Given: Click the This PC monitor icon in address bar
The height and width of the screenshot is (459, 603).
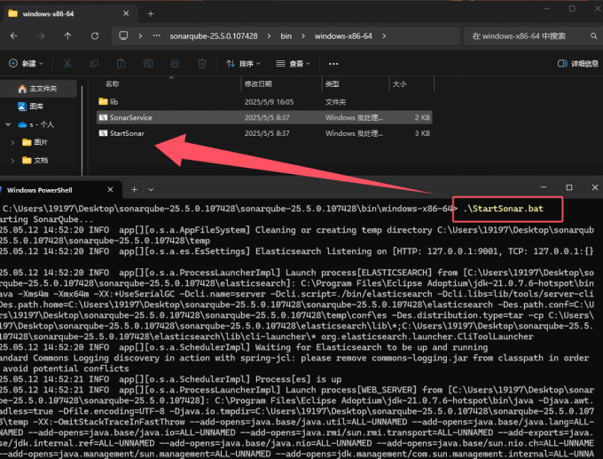Looking at the screenshot, I should pyautogui.click(x=123, y=36).
